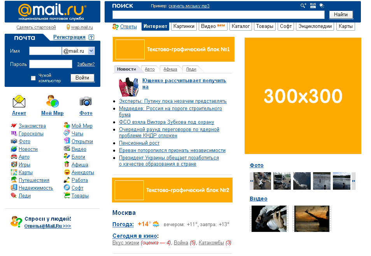Click the search plugin icon beside RUS
The width and height of the screenshot is (371, 256).
[322, 5]
